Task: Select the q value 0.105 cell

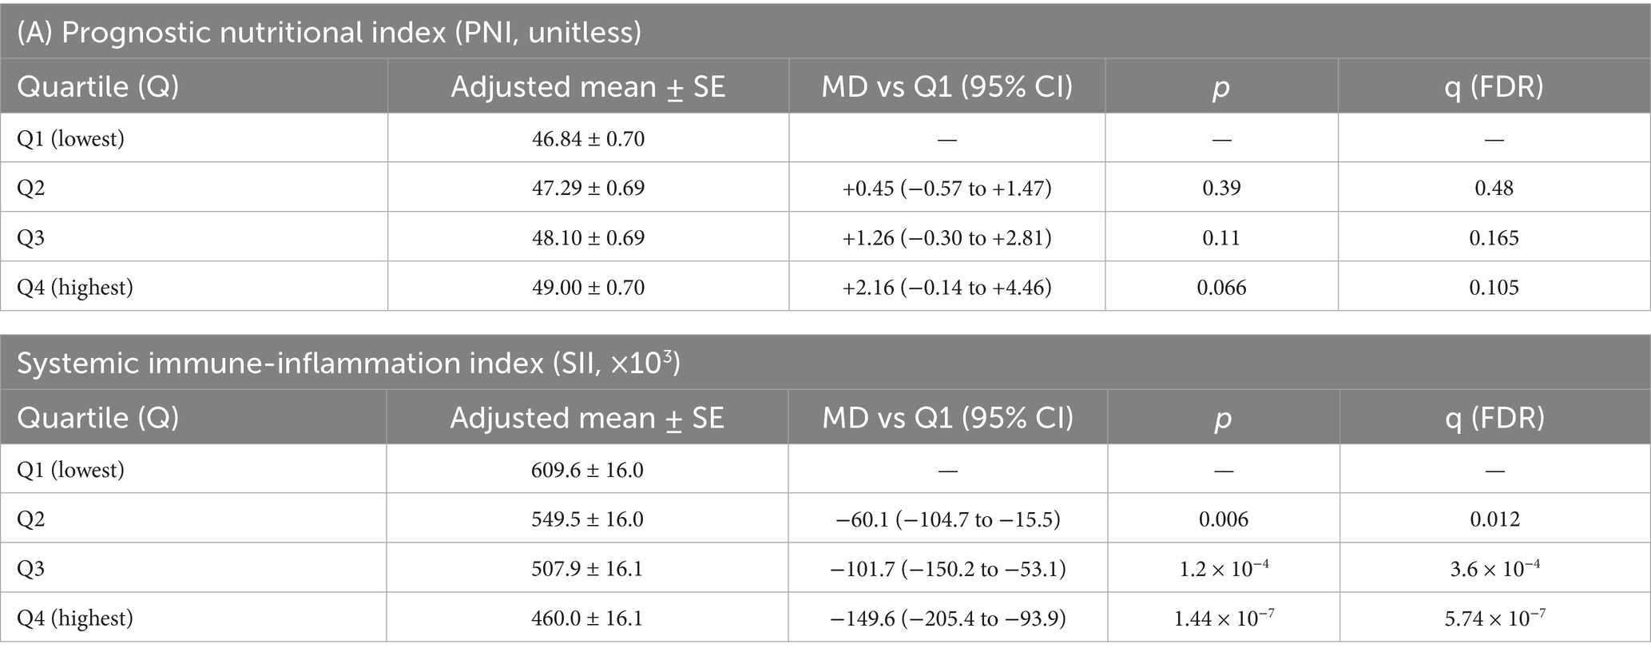Action: tap(1494, 288)
